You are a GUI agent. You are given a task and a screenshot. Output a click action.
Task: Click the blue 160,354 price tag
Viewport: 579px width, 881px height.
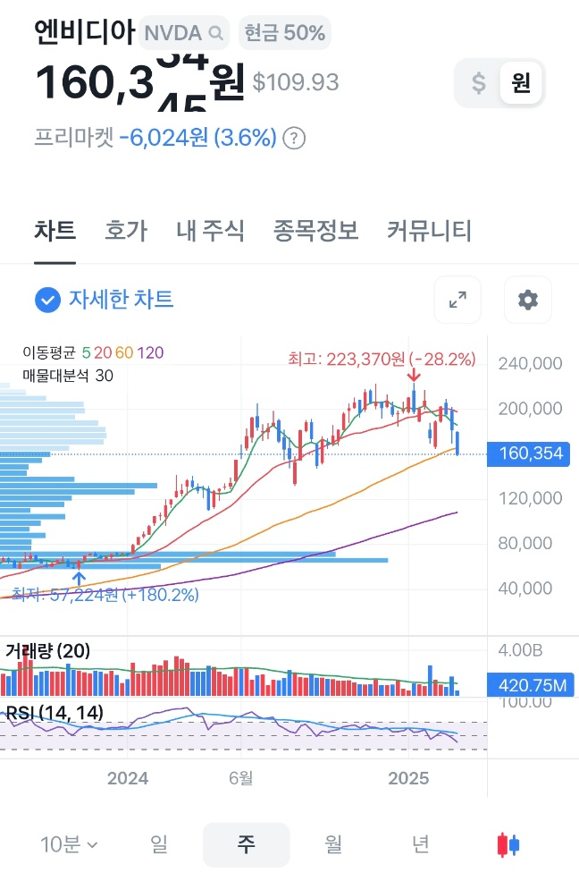(528, 454)
